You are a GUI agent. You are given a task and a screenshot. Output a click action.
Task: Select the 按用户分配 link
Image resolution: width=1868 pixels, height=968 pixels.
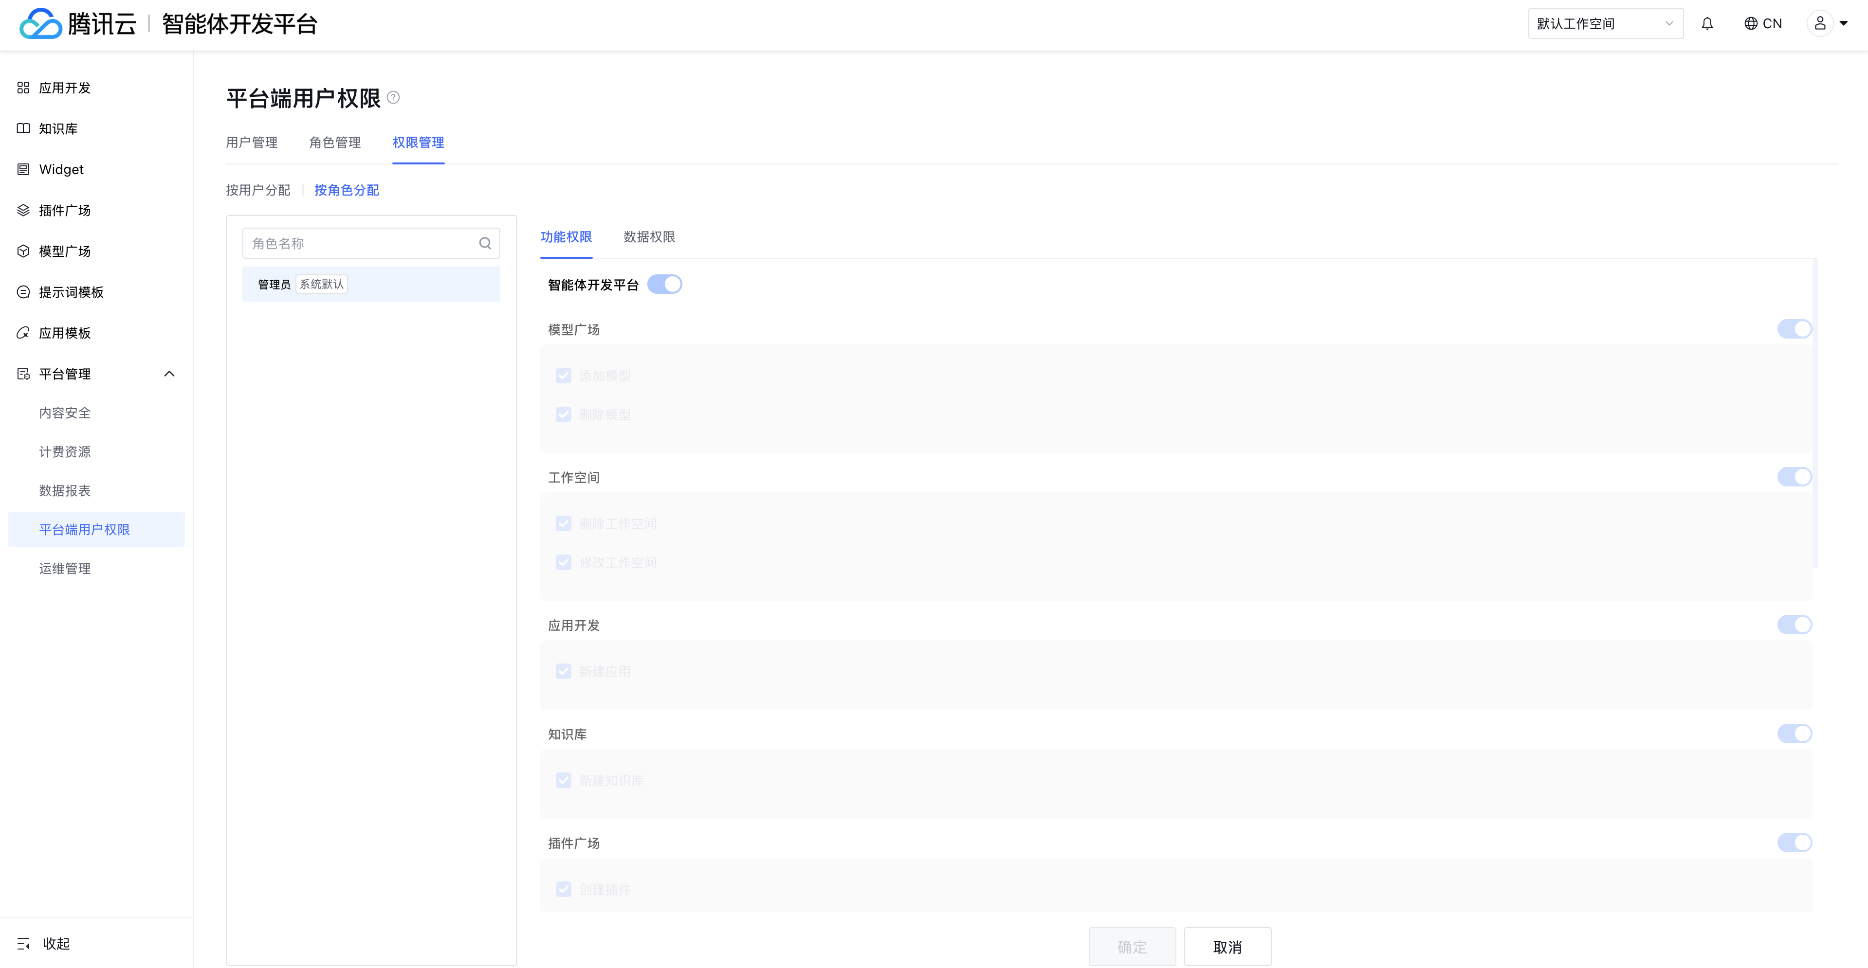pos(257,190)
